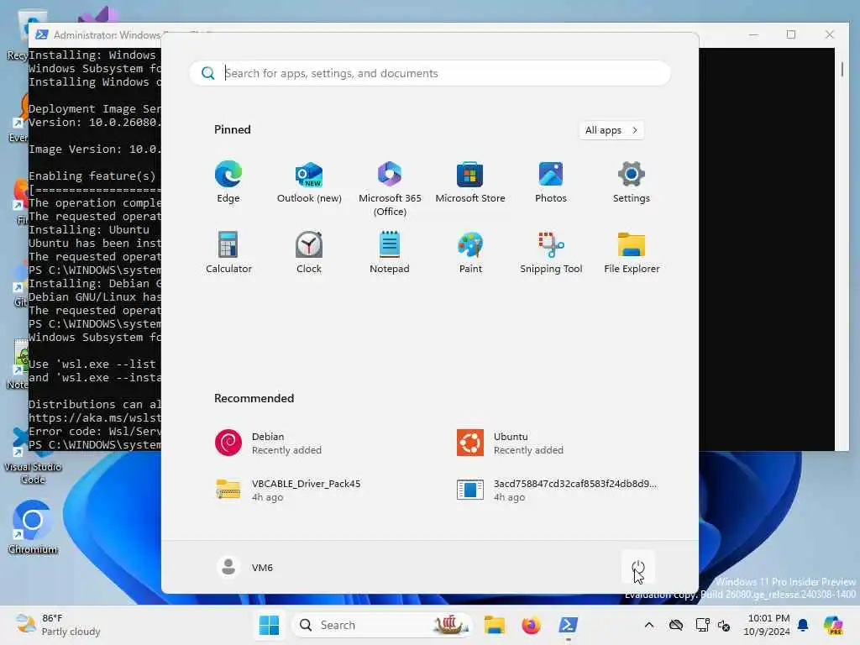Open notifications bell icon
This screenshot has width=860, height=645.
tap(803, 625)
